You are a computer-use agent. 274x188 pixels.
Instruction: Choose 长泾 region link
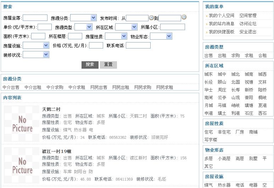(209, 82)
